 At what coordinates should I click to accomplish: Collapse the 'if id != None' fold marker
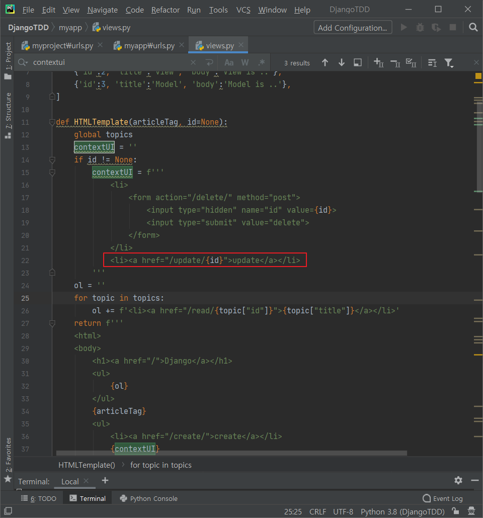click(x=52, y=160)
